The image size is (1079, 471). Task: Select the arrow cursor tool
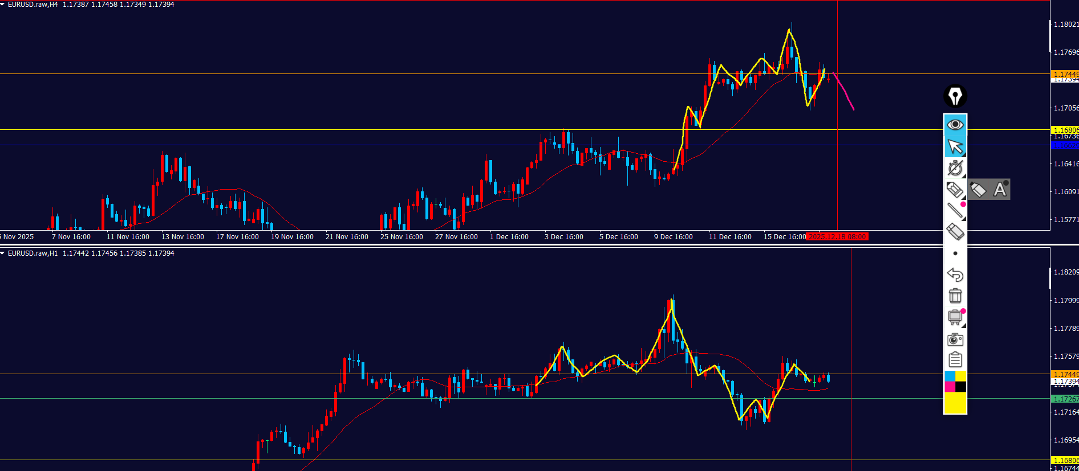pyautogui.click(x=955, y=146)
